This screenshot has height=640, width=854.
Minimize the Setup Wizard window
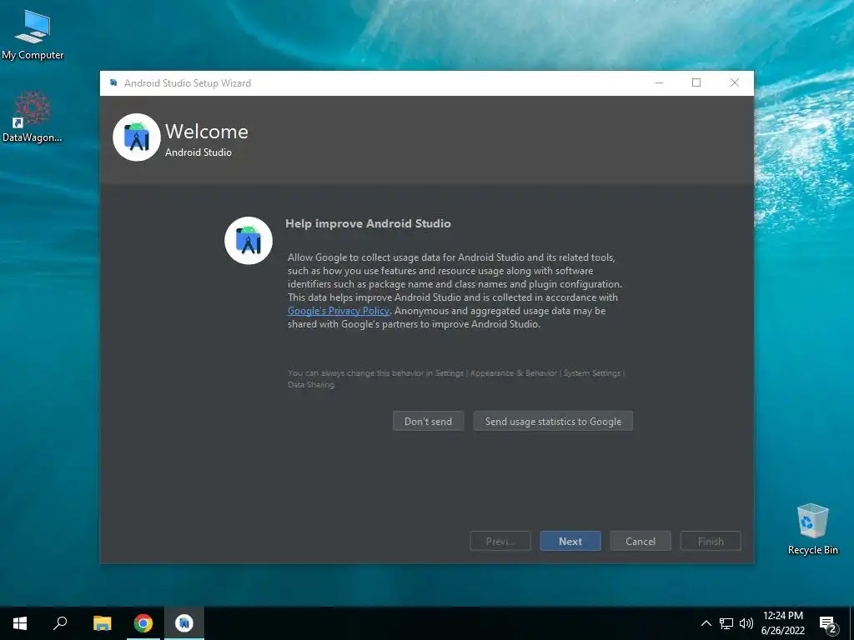point(659,82)
